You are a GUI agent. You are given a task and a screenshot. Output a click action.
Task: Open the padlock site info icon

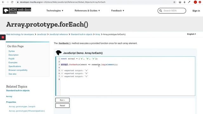(x=18, y=2)
